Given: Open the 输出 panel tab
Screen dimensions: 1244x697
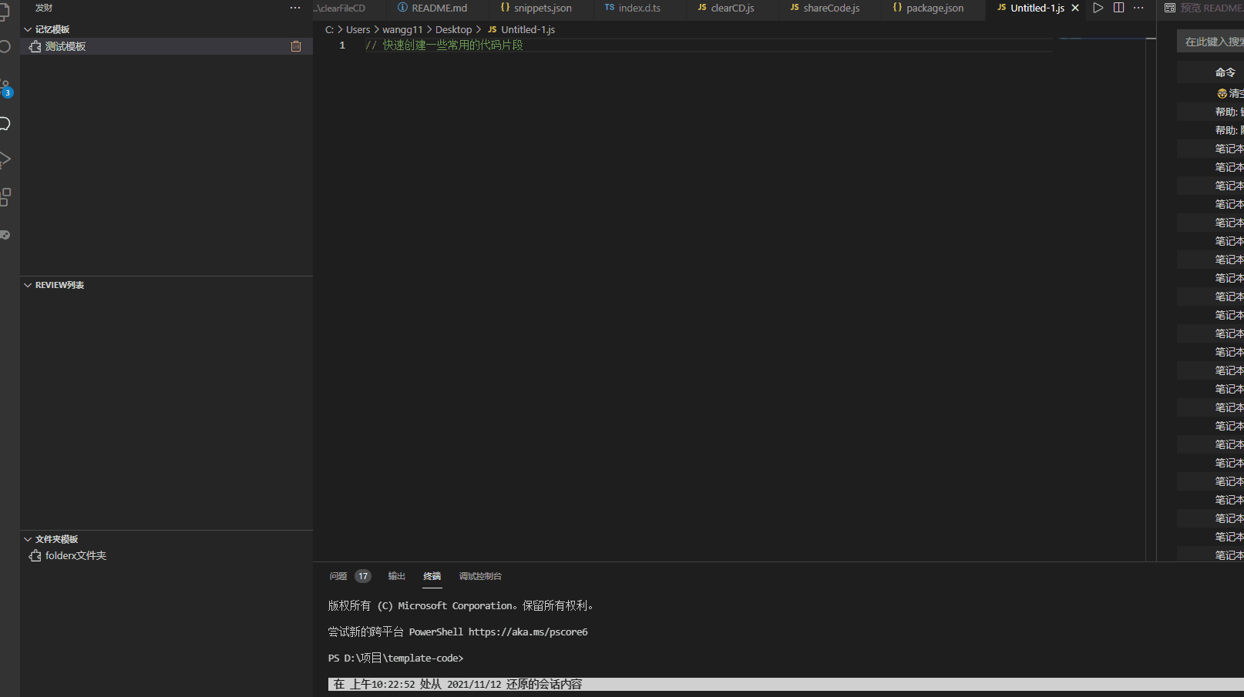Looking at the screenshot, I should coord(397,576).
